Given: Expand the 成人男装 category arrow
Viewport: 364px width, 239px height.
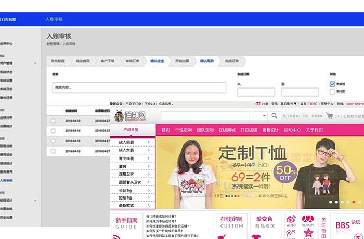Looking at the screenshot, I should click(x=149, y=142).
